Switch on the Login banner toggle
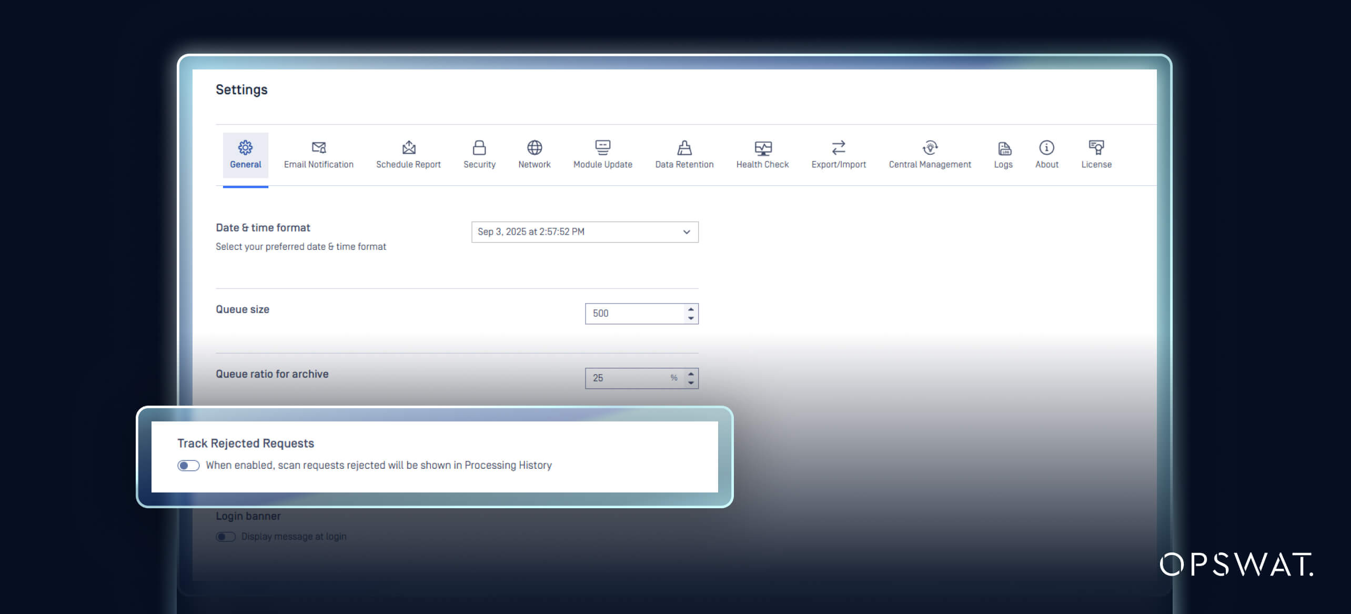The width and height of the screenshot is (1351, 614). tap(226, 536)
